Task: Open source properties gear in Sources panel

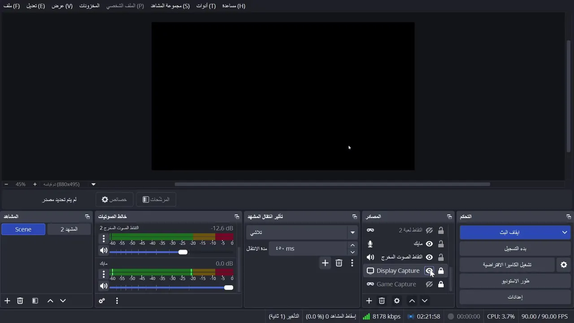Action: pyautogui.click(x=396, y=301)
